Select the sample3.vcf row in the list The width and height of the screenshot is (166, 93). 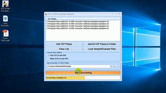point(78,26)
